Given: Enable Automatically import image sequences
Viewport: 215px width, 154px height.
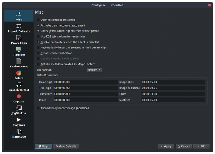Looking at the screenshot, I should tap(38, 108).
